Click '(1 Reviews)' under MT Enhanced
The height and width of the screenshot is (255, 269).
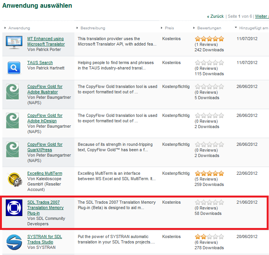206,44
